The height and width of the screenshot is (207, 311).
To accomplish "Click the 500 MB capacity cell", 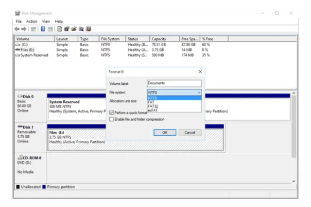I will click(x=158, y=55).
